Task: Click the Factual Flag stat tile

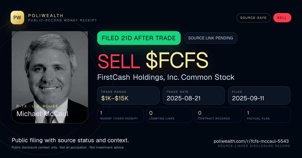Action: click(267, 115)
